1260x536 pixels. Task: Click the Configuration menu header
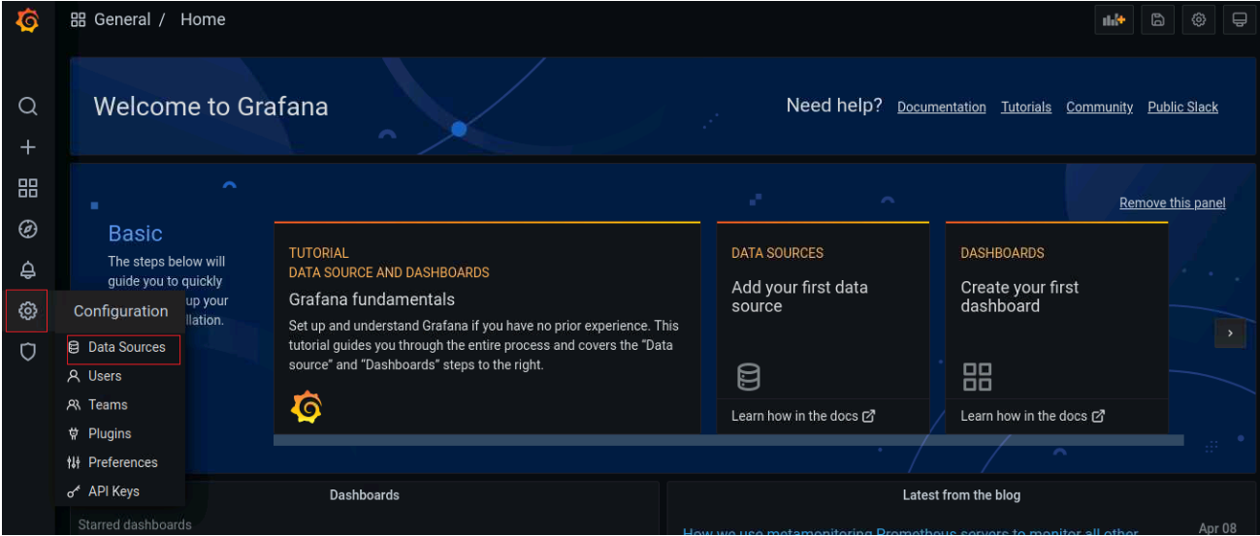click(x=120, y=311)
